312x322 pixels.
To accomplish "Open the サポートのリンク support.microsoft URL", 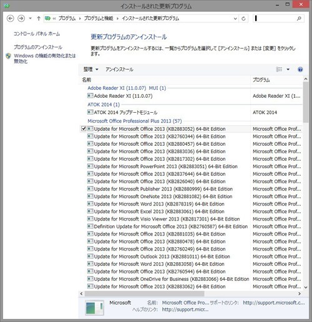I will [x=274, y=303].
